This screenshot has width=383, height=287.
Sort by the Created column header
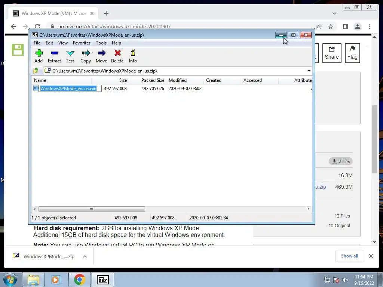(222, 80)
